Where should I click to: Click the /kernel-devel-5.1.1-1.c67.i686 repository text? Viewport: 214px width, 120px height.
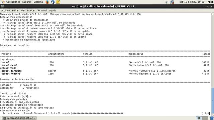148,65
